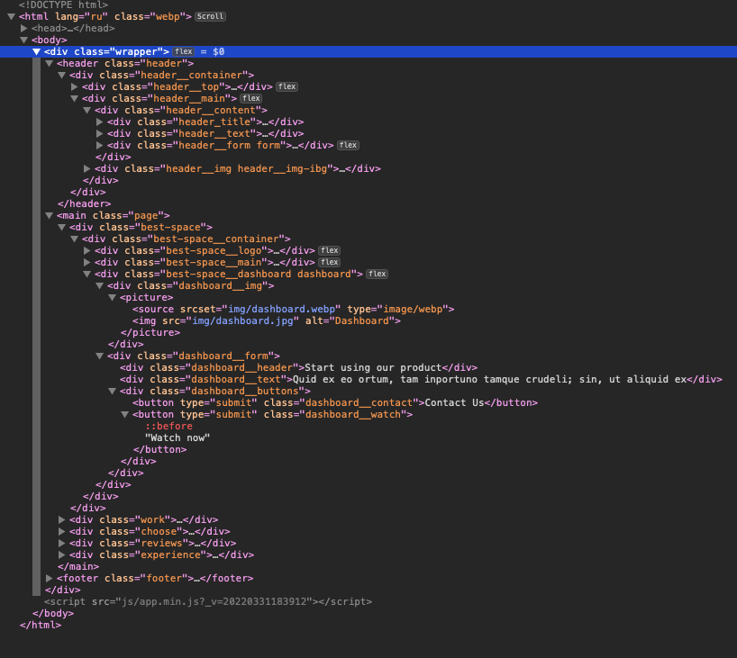Image resolution: width=737 pixels, height=658 pixels.
Task: Expand the work div
Action: click(x=61, y=520)
